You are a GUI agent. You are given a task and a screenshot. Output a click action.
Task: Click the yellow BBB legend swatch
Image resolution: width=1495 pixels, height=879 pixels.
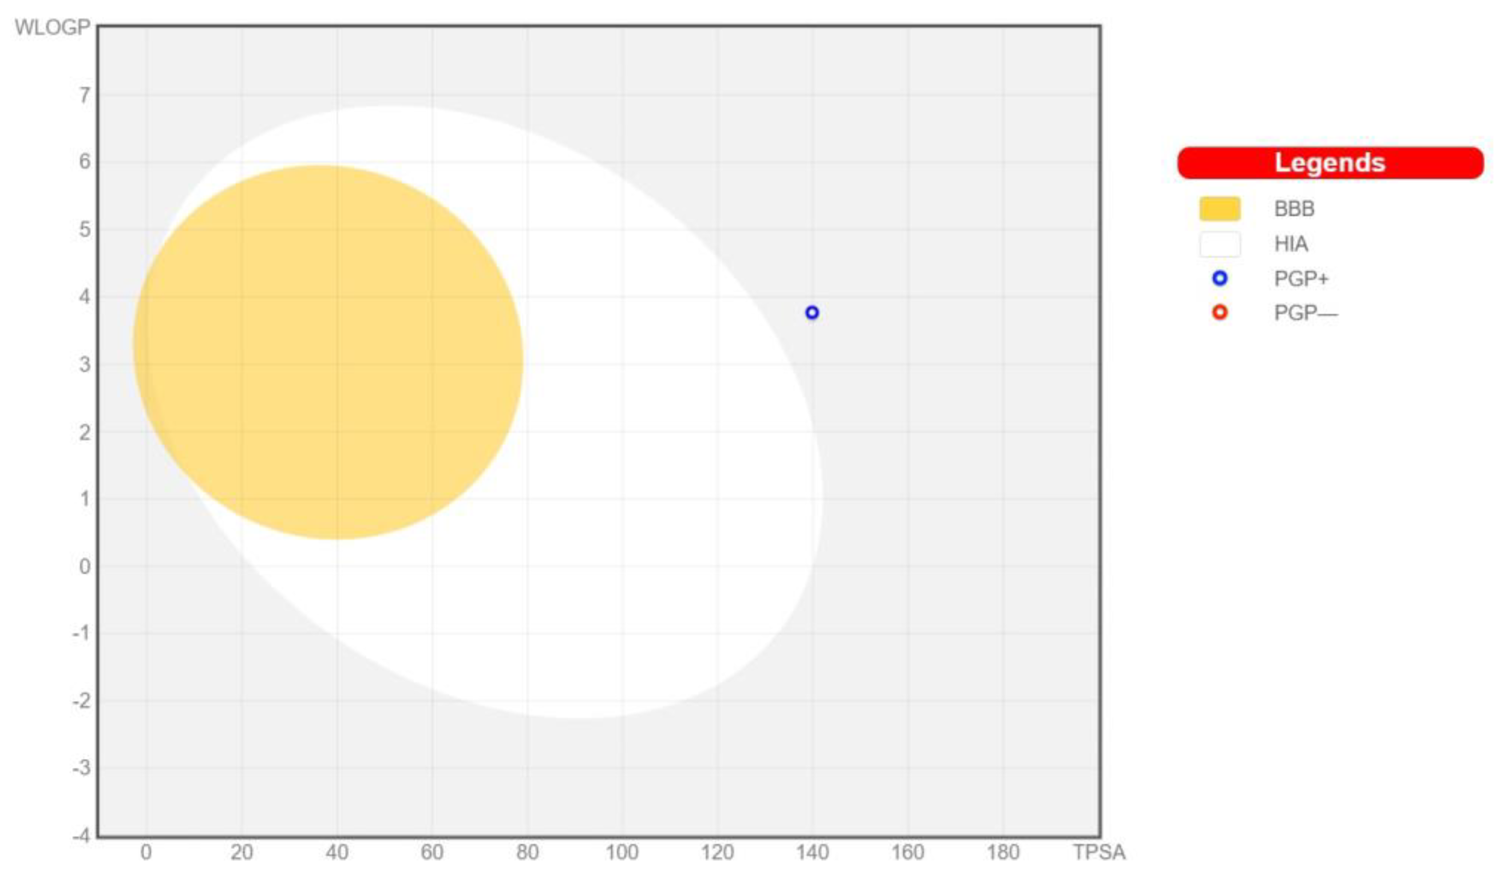(x=1220, y=209)
